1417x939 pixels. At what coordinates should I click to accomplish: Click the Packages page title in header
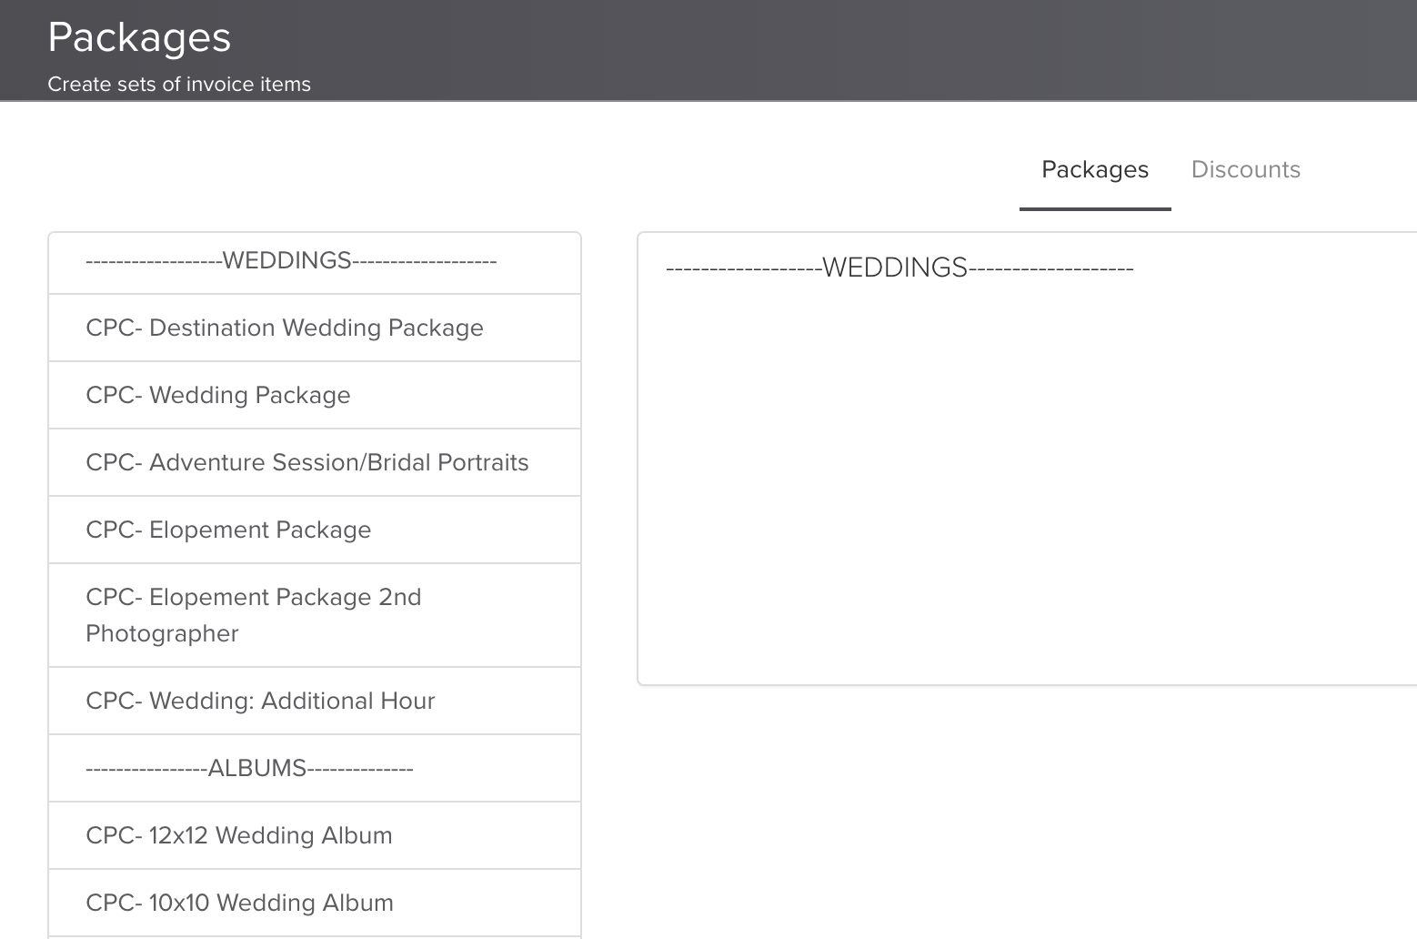[139, 37]
